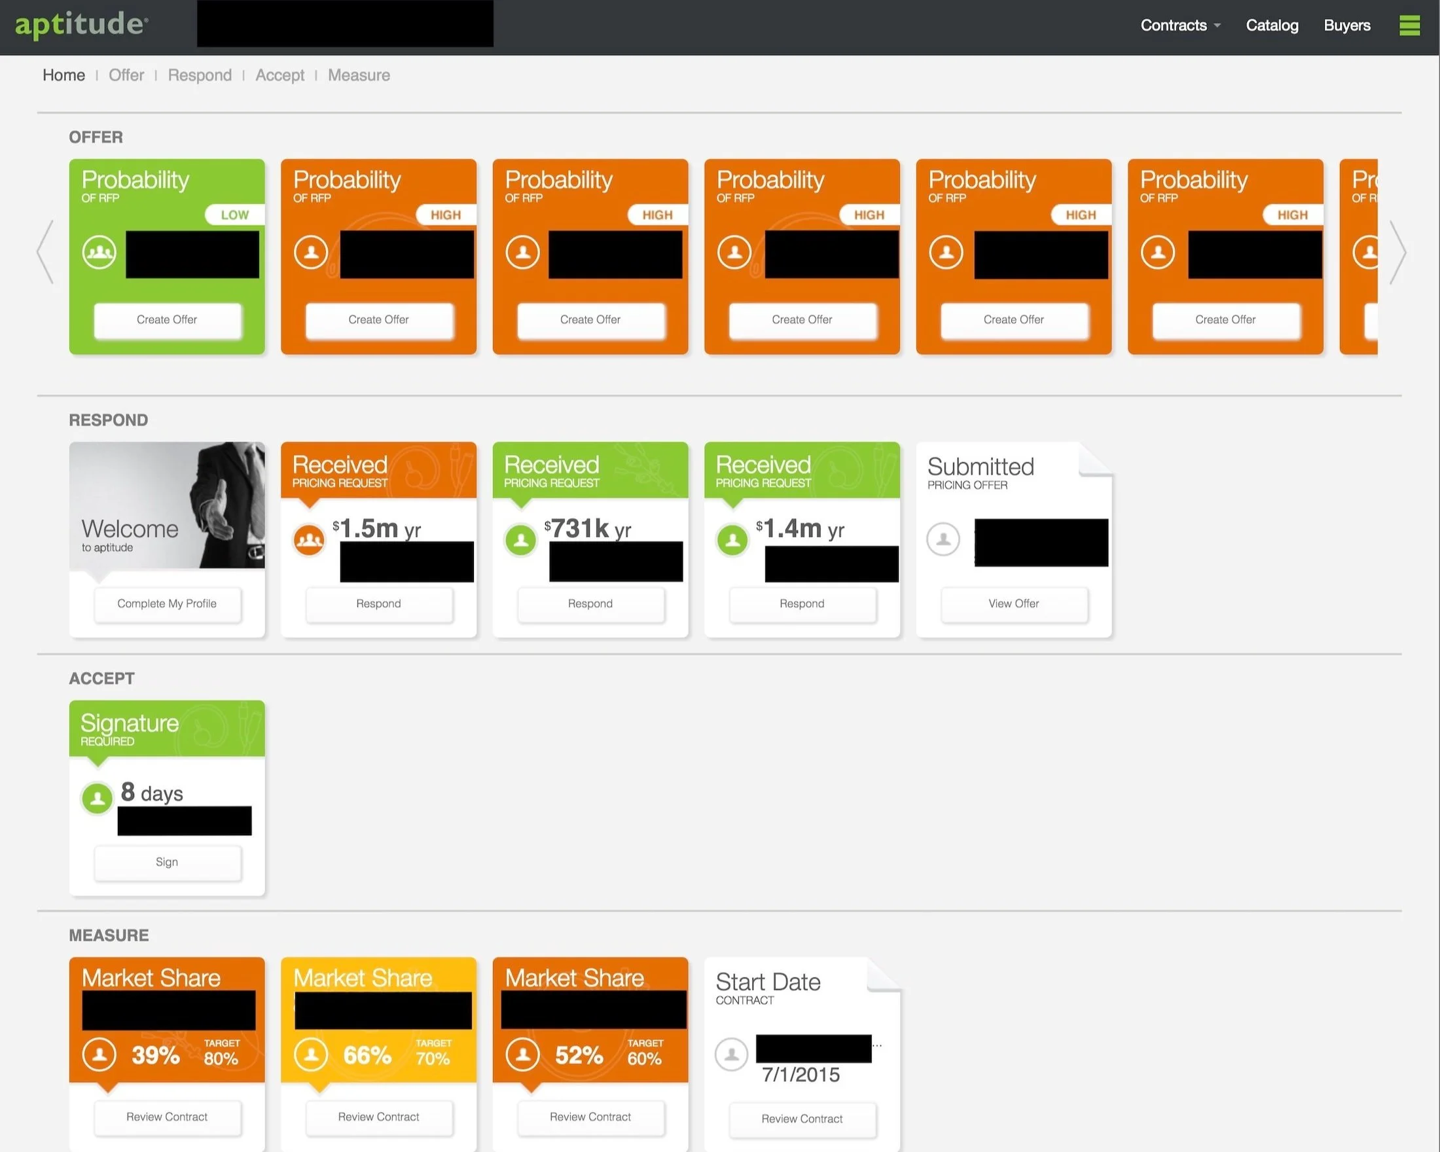Click grey person icon on Submitted offer card

tap(943, 539)
